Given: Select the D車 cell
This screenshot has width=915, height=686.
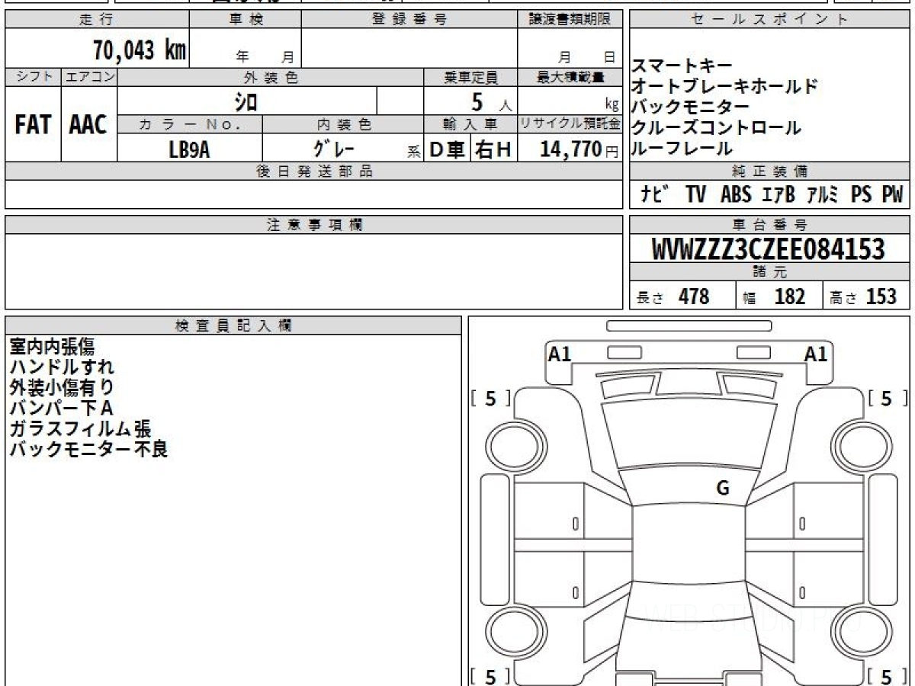Looking at the screenshot, I should tap(448, 150).
